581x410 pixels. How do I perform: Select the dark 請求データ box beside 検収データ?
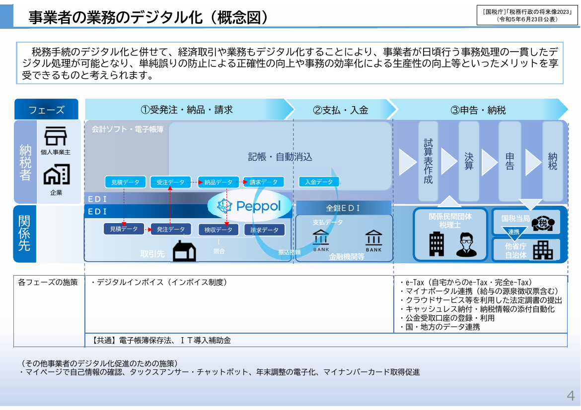pyautogui.click(x=264, y=230)
